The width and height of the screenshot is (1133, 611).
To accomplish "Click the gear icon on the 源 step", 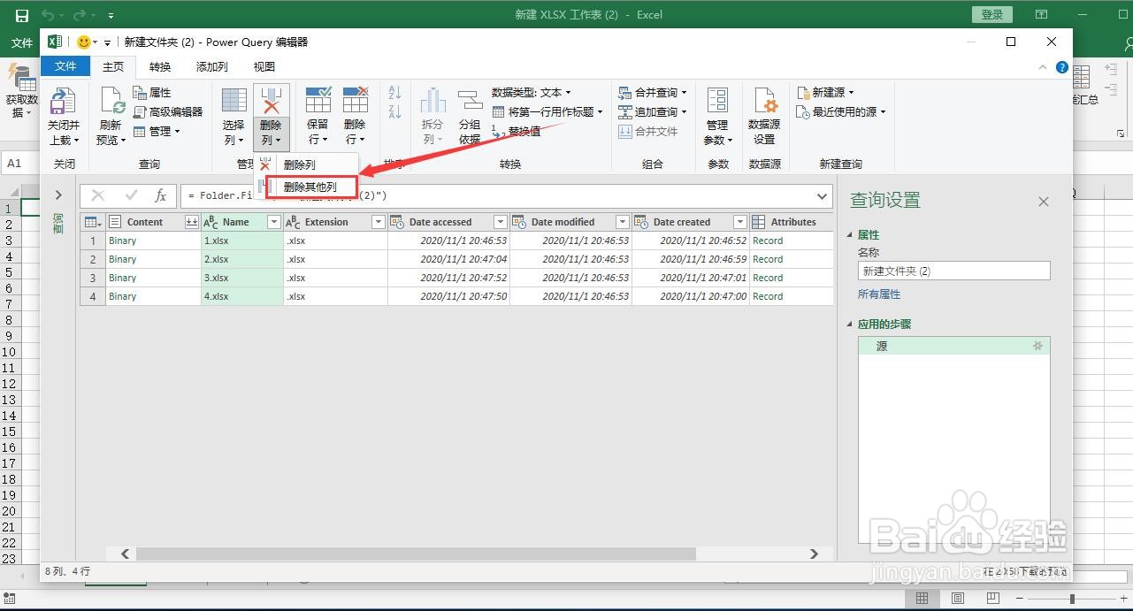I will tap(1038, 347).
